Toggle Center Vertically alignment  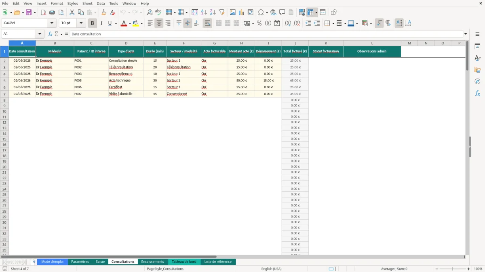pyautogui.click(x=188, y=23)
